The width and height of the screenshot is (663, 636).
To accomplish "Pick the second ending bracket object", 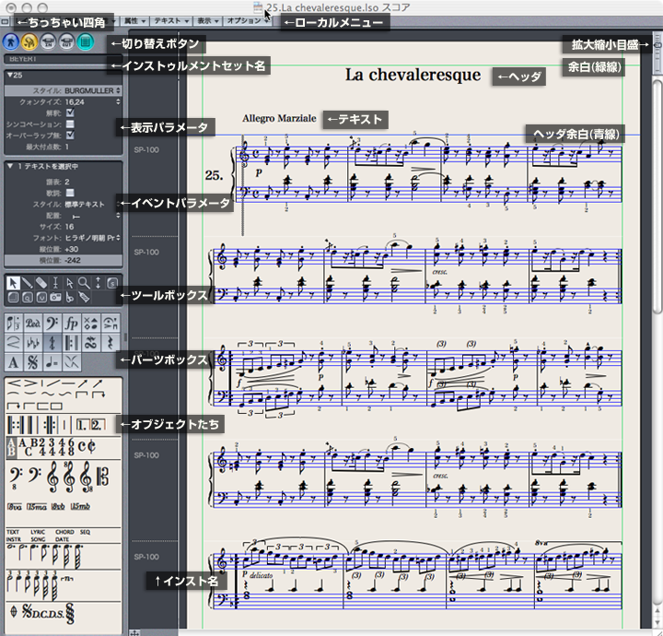I will pyautogui.click(x=98, y=425).
